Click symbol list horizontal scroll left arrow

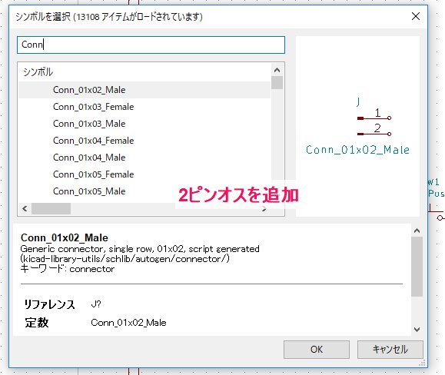point(25,209)
